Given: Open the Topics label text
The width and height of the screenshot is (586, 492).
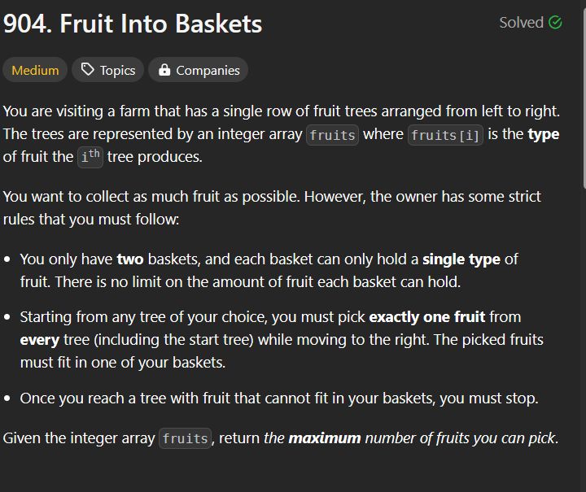Looking at the screenshot, I should [117, 70].
